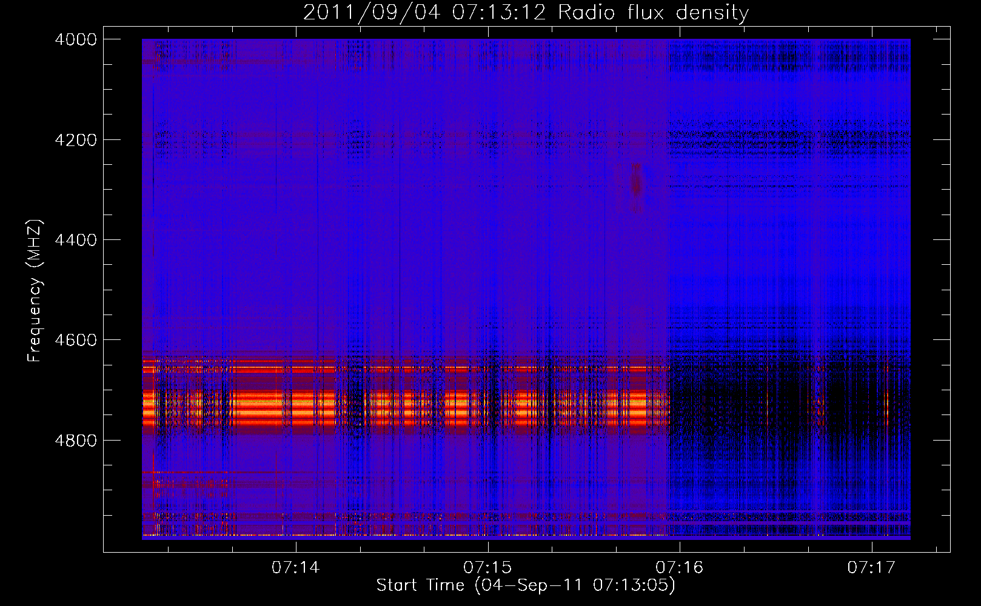Click the 'Frequency (MHZ)' axis label
Image resolution: width=981 pixels, height=606 pixels.
(x=35, y=291)
